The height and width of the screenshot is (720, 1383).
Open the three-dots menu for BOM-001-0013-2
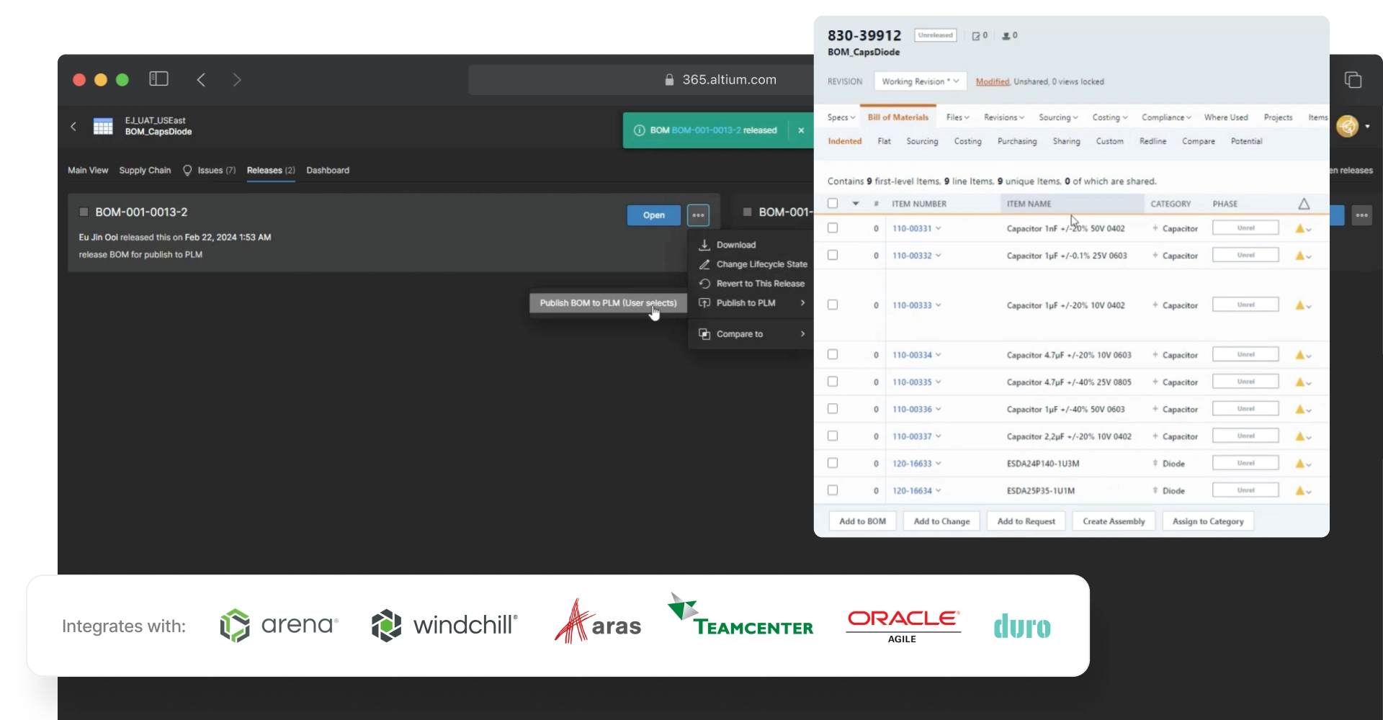coord(698,215)
